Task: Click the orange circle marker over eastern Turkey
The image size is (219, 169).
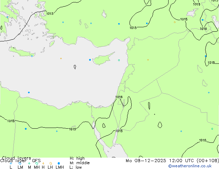Action: pyautogui.click(x=174, y=22)
